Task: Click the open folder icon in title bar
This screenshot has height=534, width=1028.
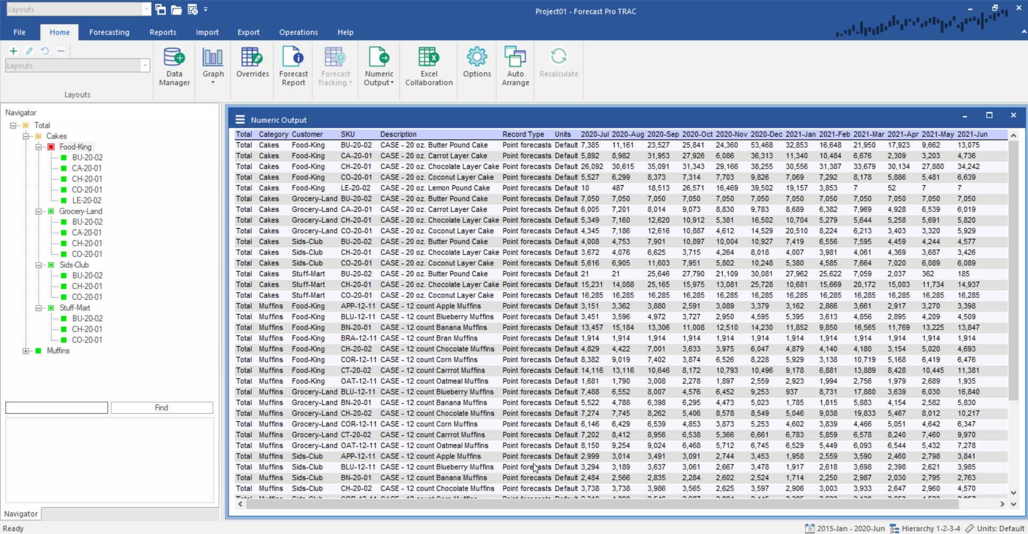Action: (x=176, y=9)
